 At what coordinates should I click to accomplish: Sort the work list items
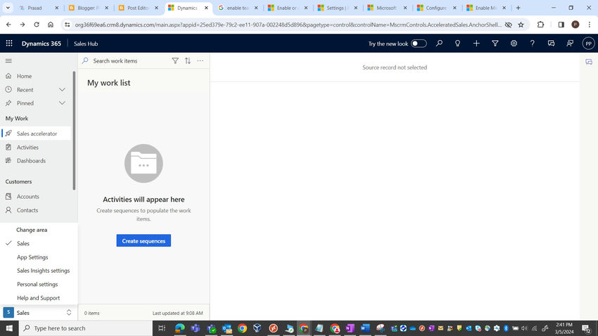point(188,60)
